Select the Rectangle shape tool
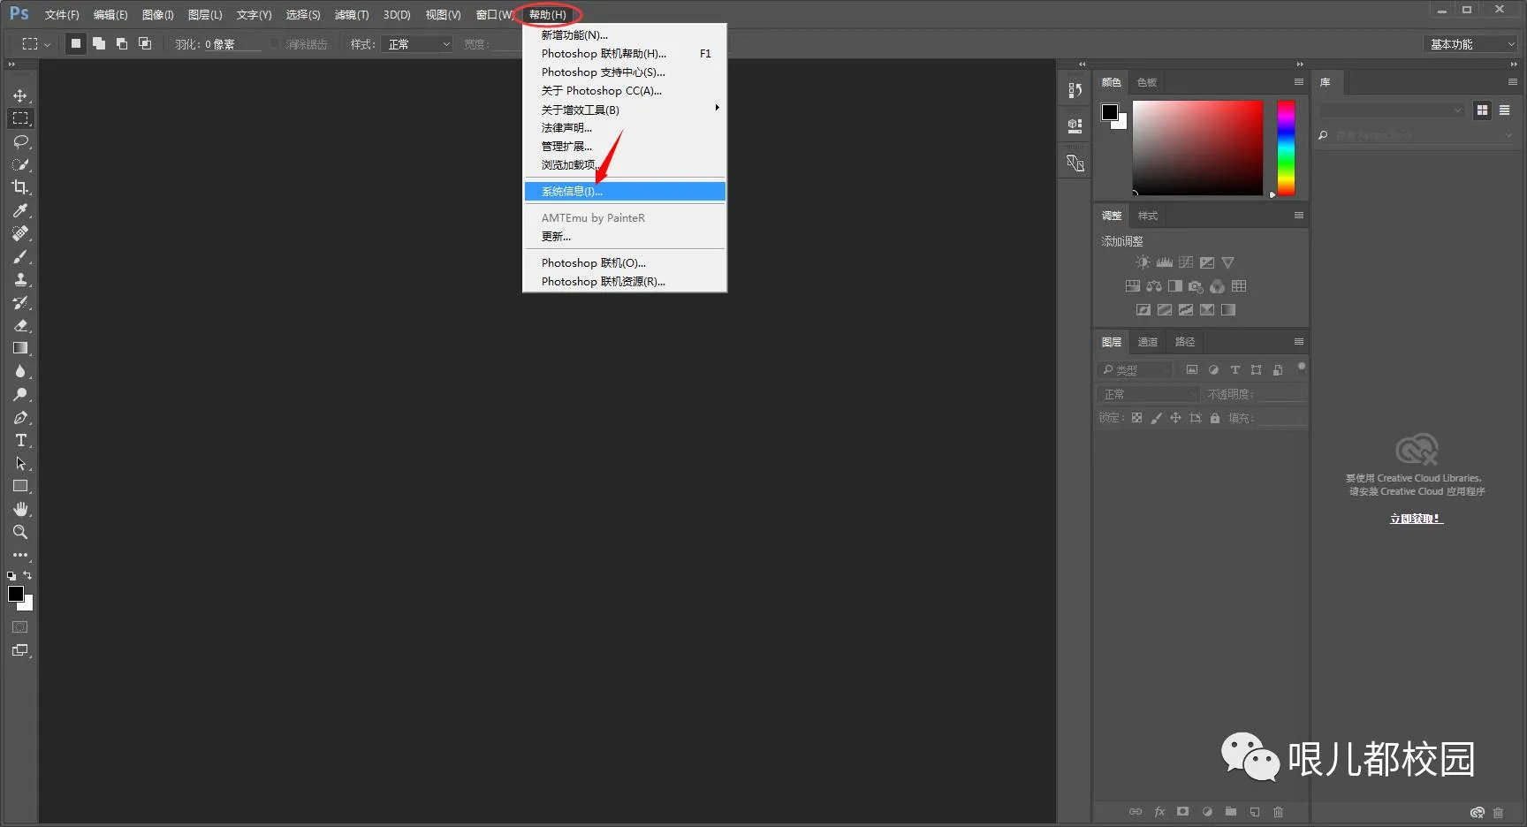Viewport: 1527px width, 827px height. point(20,486)
